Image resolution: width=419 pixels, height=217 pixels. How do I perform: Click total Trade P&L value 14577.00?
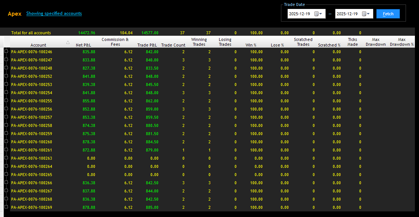click(x=150, y=33)
